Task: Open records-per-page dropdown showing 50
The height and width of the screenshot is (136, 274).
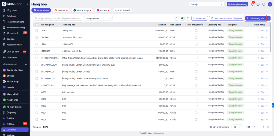Action: pos(237,127)
